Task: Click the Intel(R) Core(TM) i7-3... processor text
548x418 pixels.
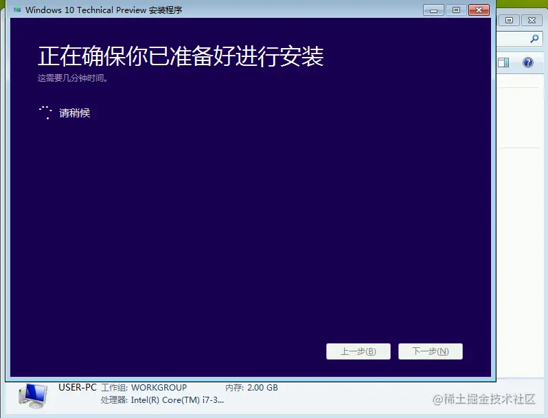Action: point(177,400)
